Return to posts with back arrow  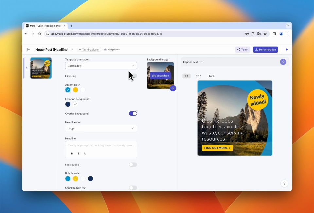pos(28,49)
